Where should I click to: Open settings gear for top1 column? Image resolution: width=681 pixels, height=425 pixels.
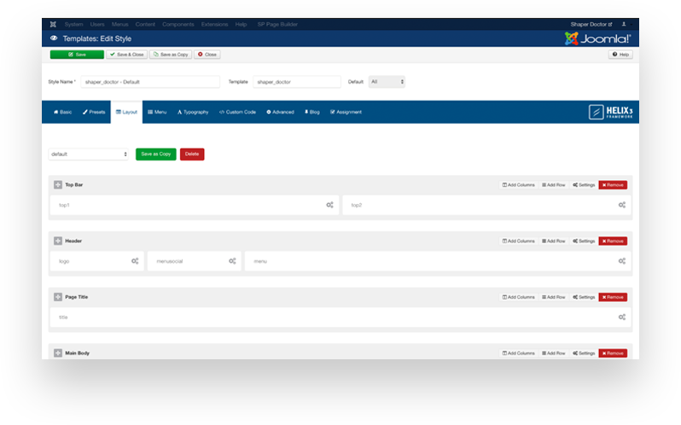coord(329,205)
